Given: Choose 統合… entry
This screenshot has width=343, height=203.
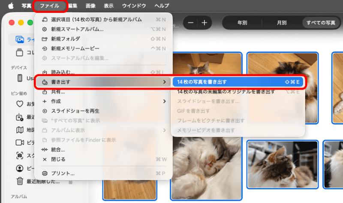Looking at the screenshot, I should [103, 149].
